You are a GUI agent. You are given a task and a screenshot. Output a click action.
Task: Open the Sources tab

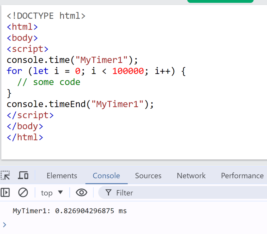pyautogui.click(x=148, y=176)
